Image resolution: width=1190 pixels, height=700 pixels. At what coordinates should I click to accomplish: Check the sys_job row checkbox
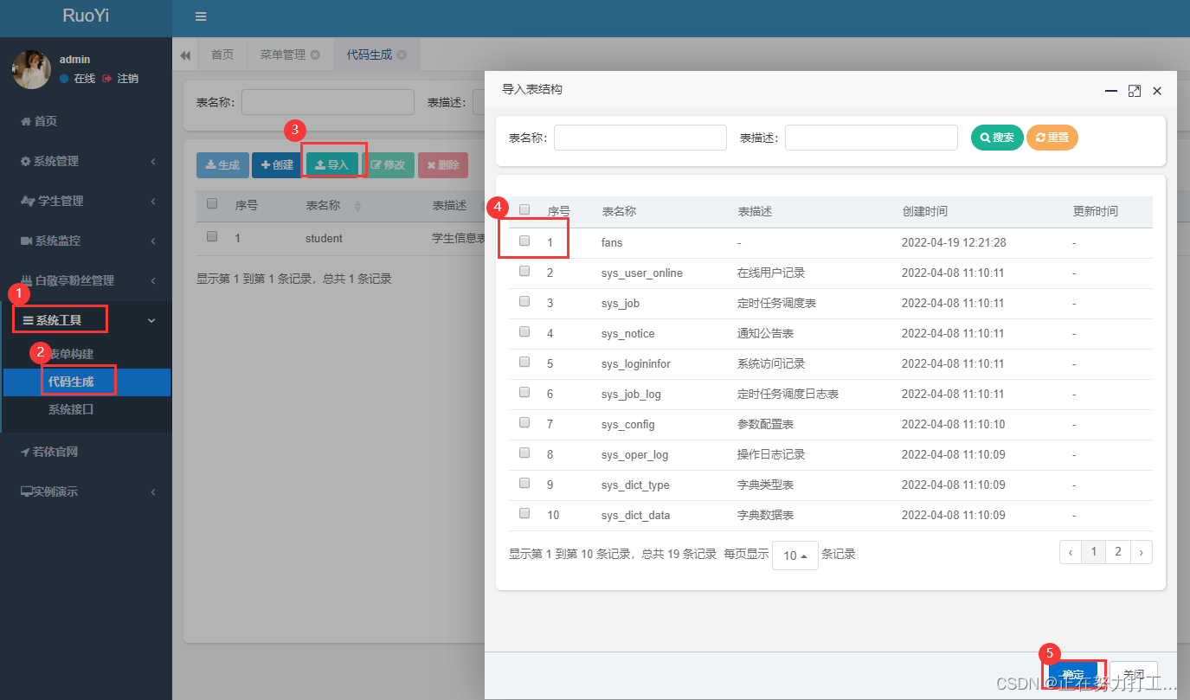[524, 302]
